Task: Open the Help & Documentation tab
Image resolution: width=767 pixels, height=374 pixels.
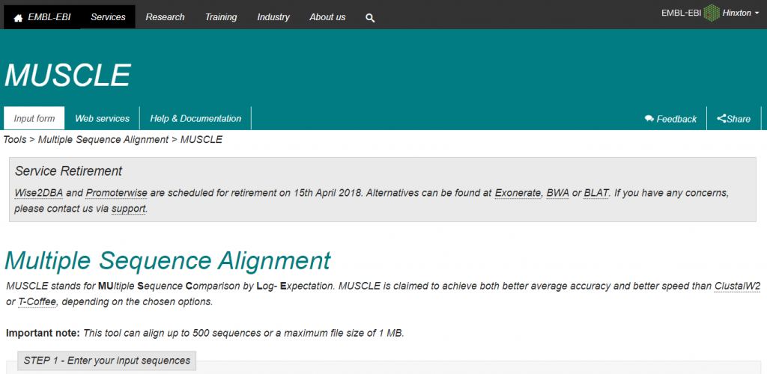Action: 195,119
